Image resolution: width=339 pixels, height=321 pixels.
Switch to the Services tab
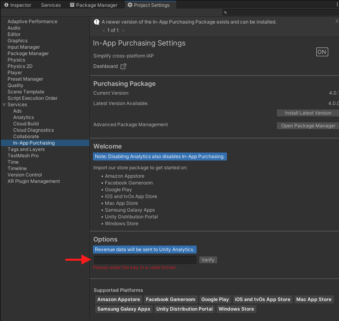51,5
